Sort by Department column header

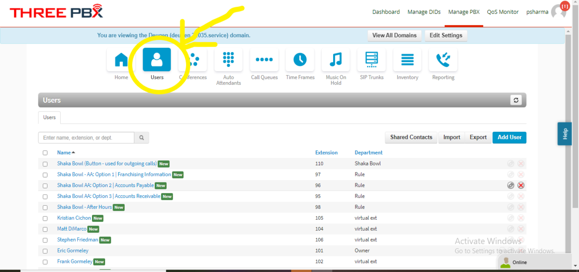[368, 153]
